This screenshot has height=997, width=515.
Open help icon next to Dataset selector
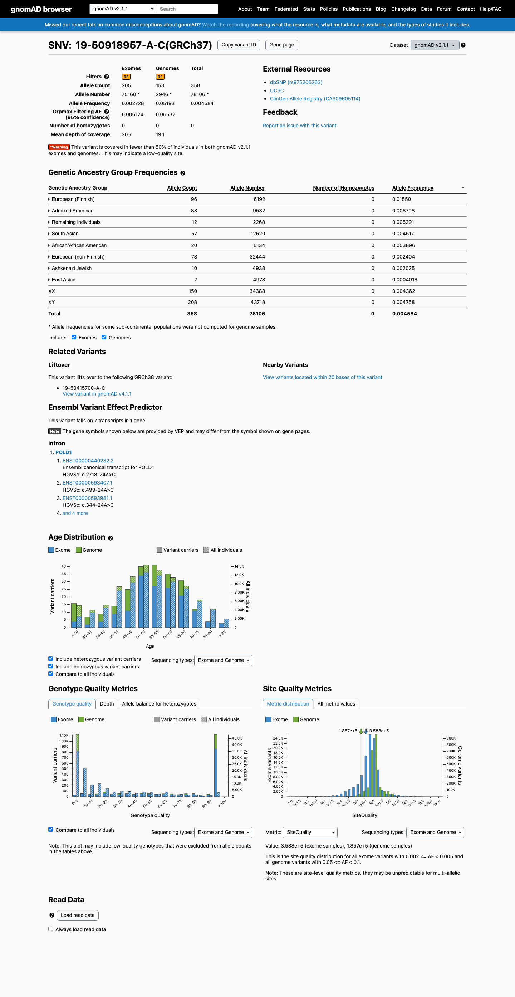point(463,45)
